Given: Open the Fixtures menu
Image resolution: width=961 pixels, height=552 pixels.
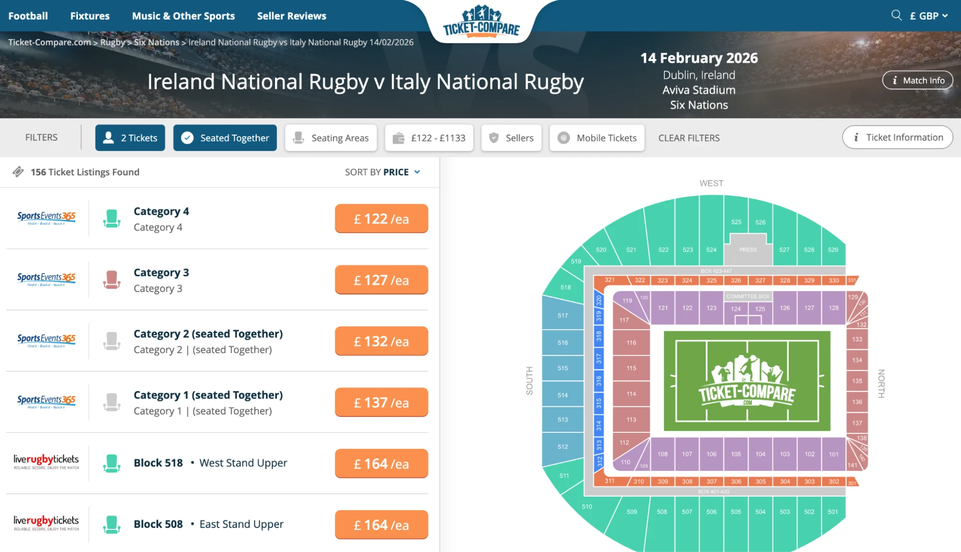Looking at the screenshot, I should [89, 15].
